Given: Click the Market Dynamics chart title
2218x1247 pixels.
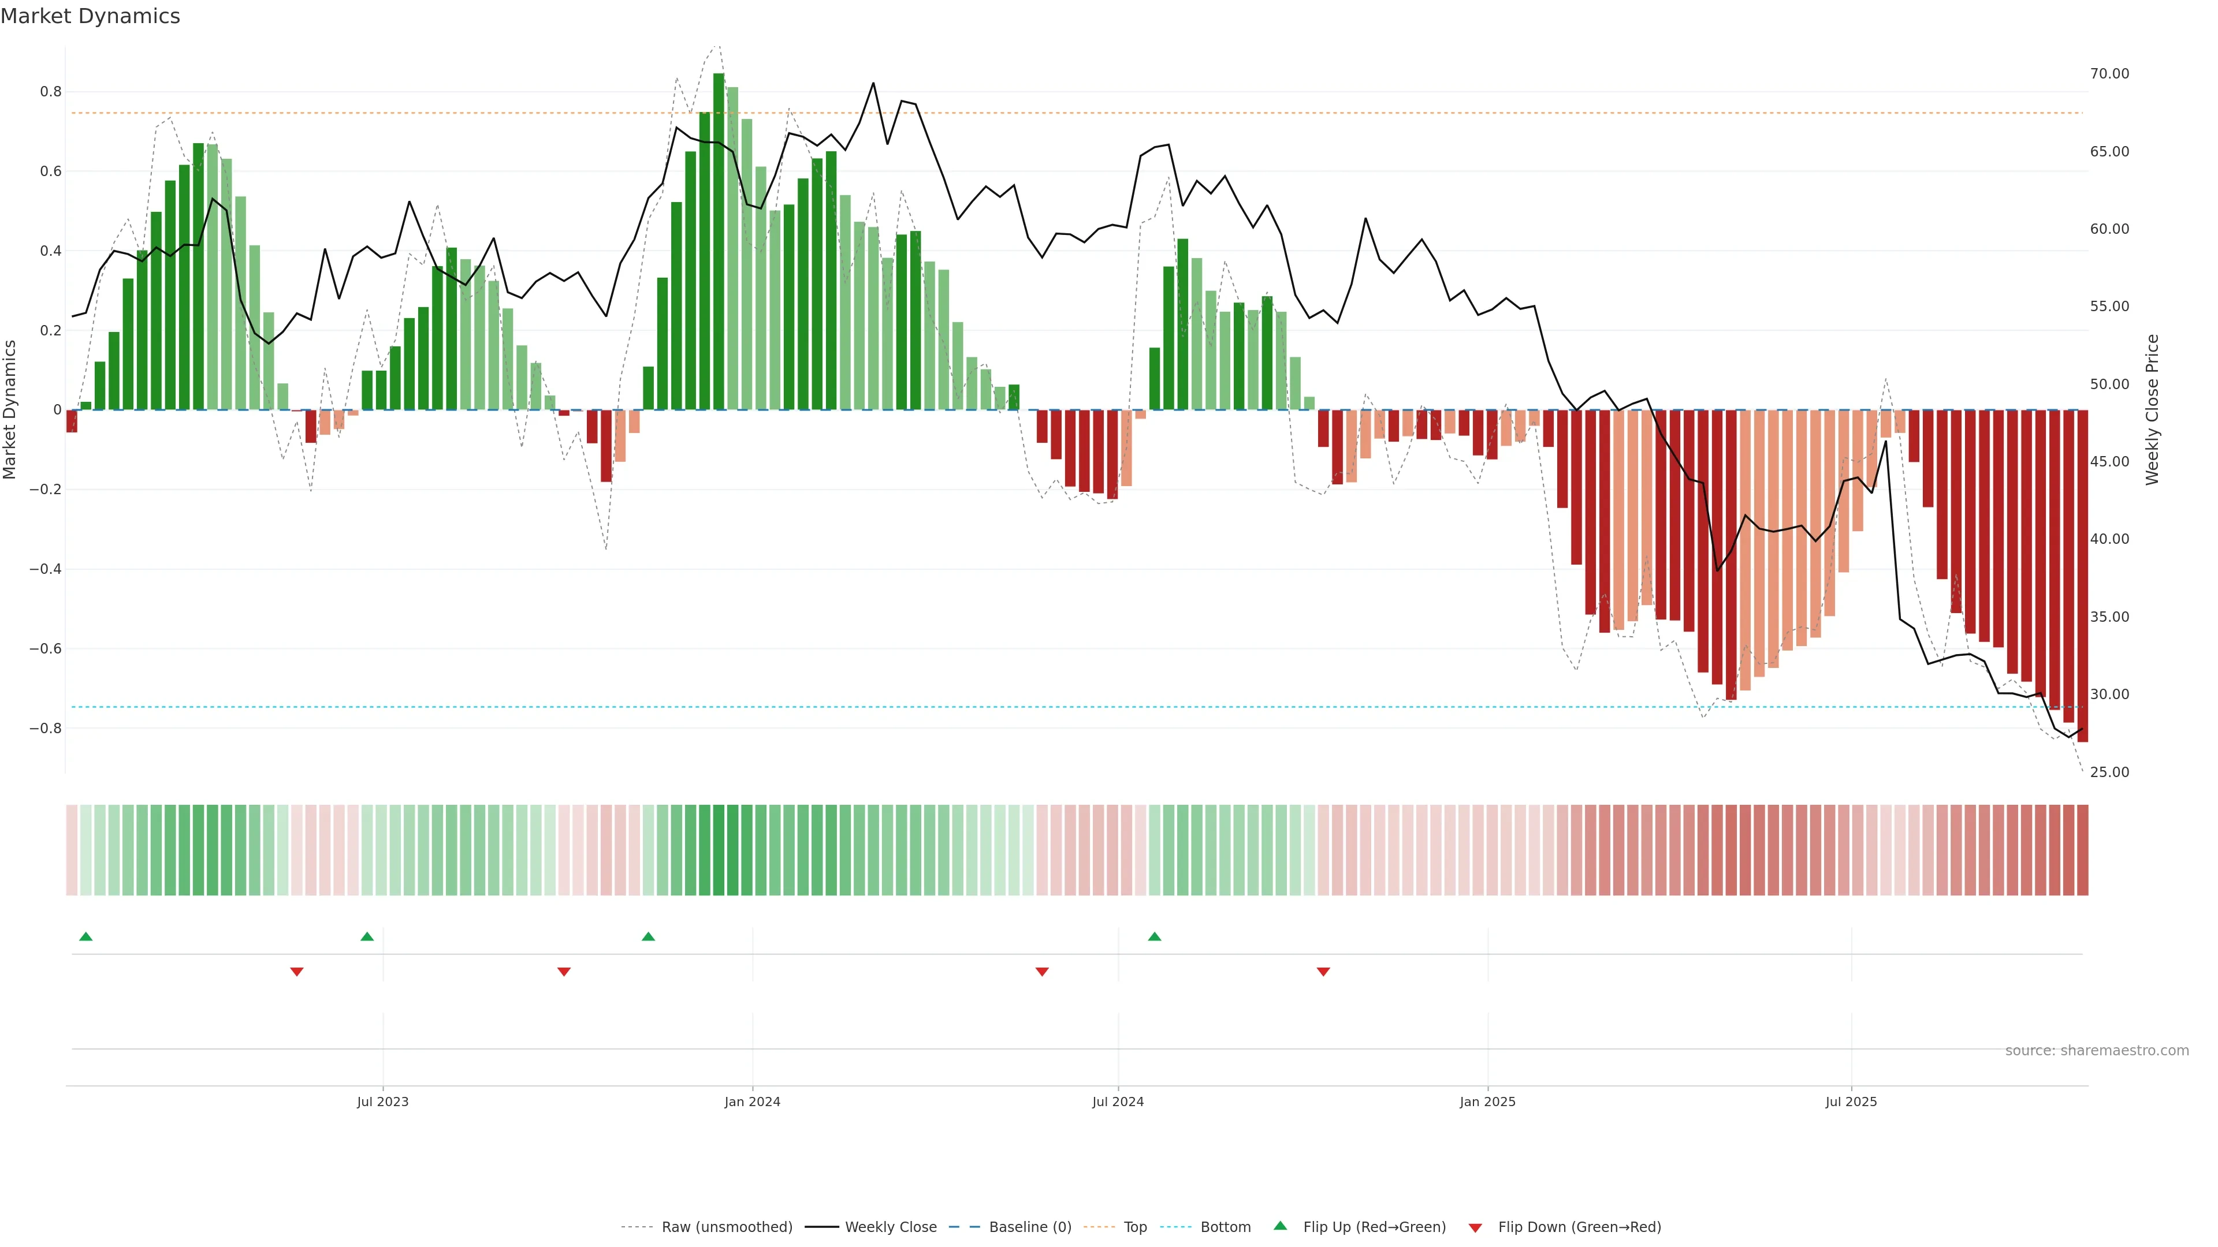Looking at the screenshot, I should 91,16.
